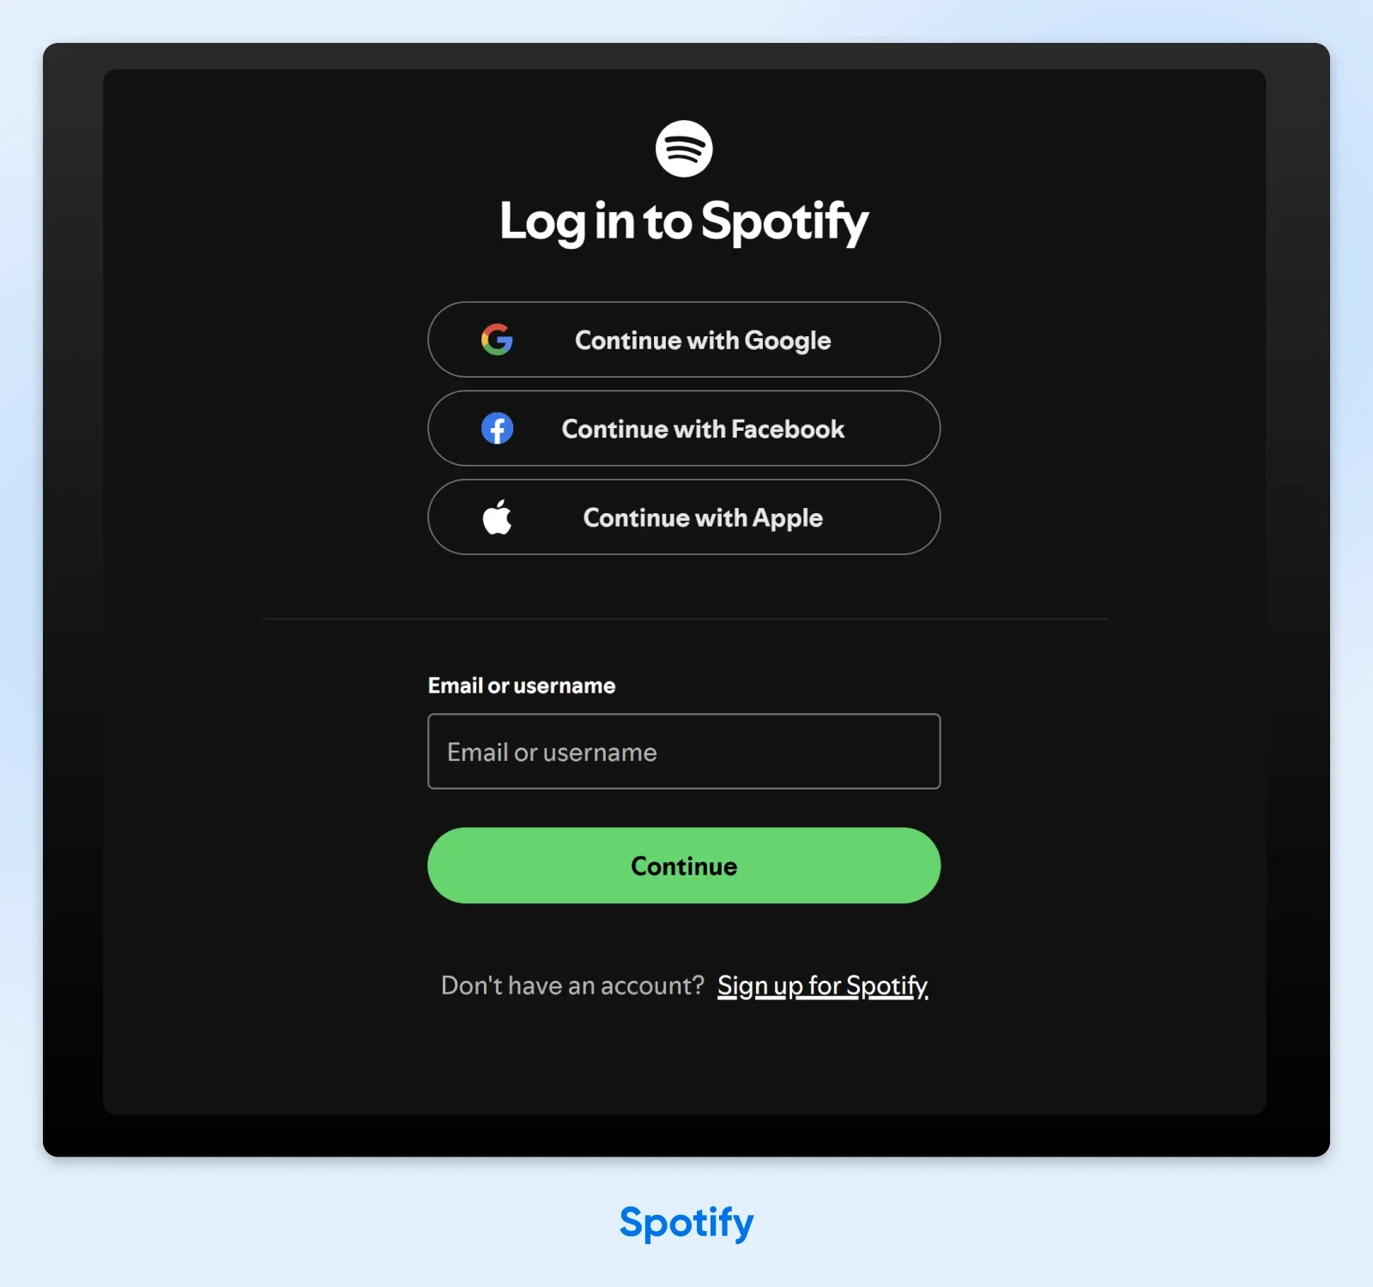
Task: Click the word Spotify in the login heading
Action: click(784, 222)
